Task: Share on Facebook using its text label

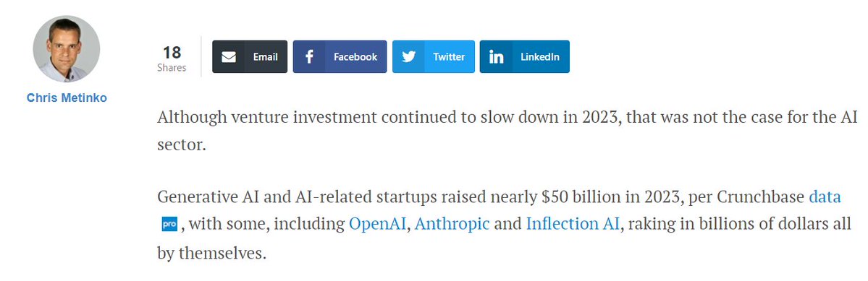Action: pyautogui.click(x=355, y=57)
